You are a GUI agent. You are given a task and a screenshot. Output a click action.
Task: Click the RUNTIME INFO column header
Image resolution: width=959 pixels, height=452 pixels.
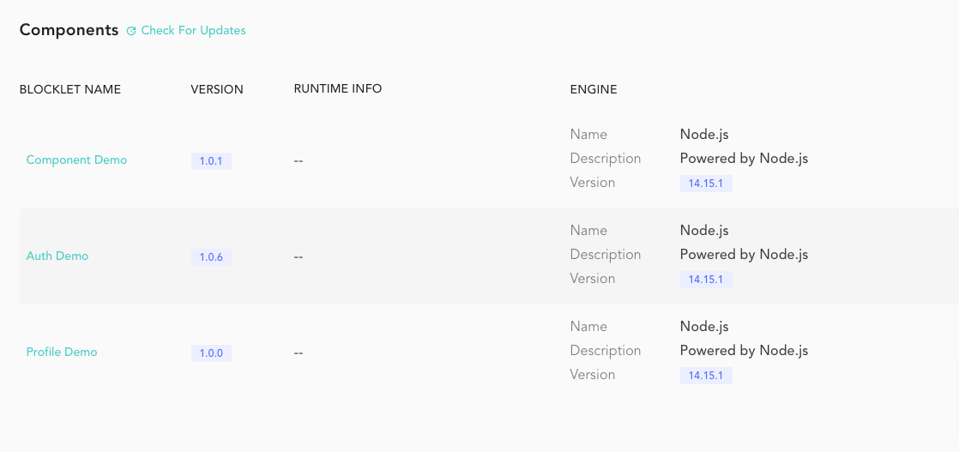tap(338, 89)
